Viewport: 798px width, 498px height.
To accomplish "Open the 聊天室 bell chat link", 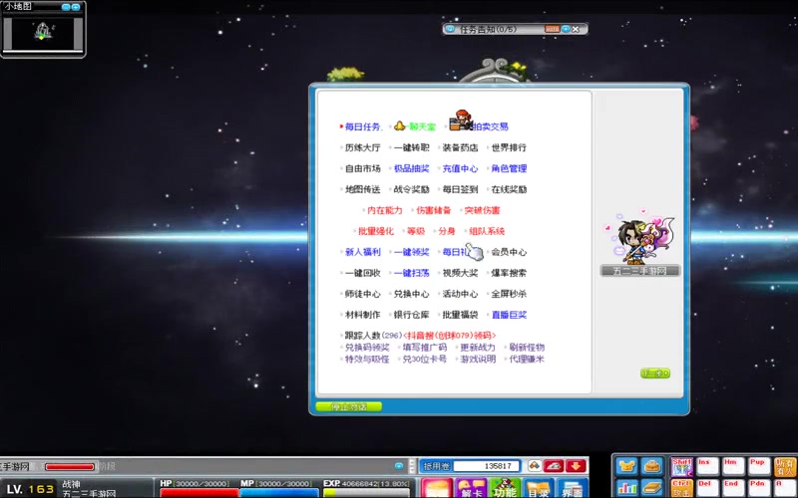I will tap(415, 126).
